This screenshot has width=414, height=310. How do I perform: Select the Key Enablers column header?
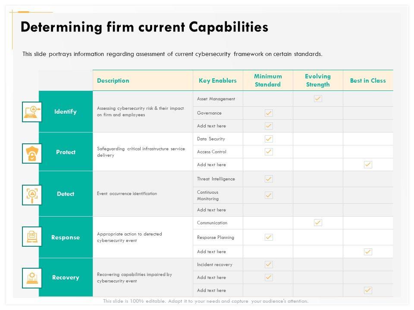[x=218, y=81]
